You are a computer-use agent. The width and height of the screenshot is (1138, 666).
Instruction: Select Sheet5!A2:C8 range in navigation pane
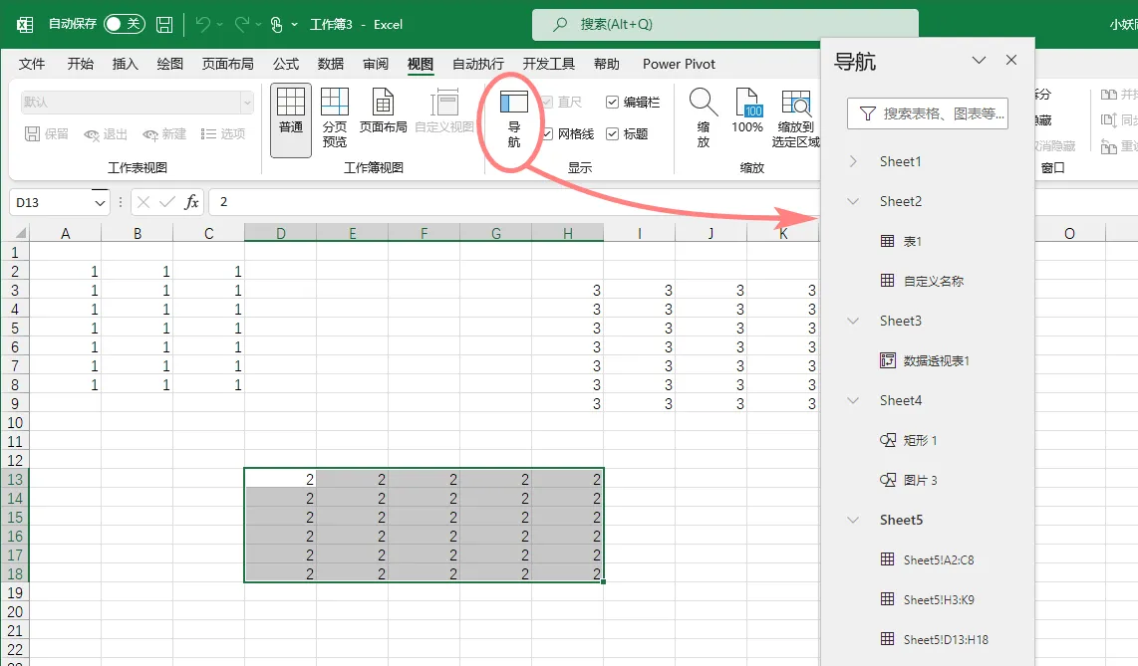coord(927,559)
